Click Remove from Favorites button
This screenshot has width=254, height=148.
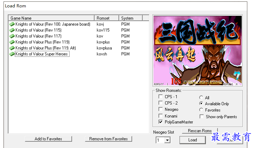tap(108, 139)
